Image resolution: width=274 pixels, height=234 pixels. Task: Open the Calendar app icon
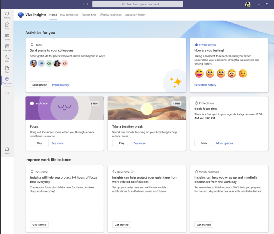tap(7, 47)
